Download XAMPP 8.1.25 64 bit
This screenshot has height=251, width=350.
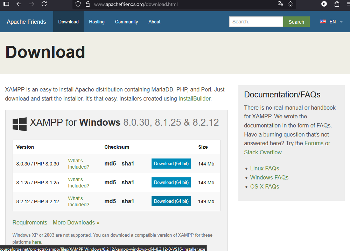click(171, 183)
